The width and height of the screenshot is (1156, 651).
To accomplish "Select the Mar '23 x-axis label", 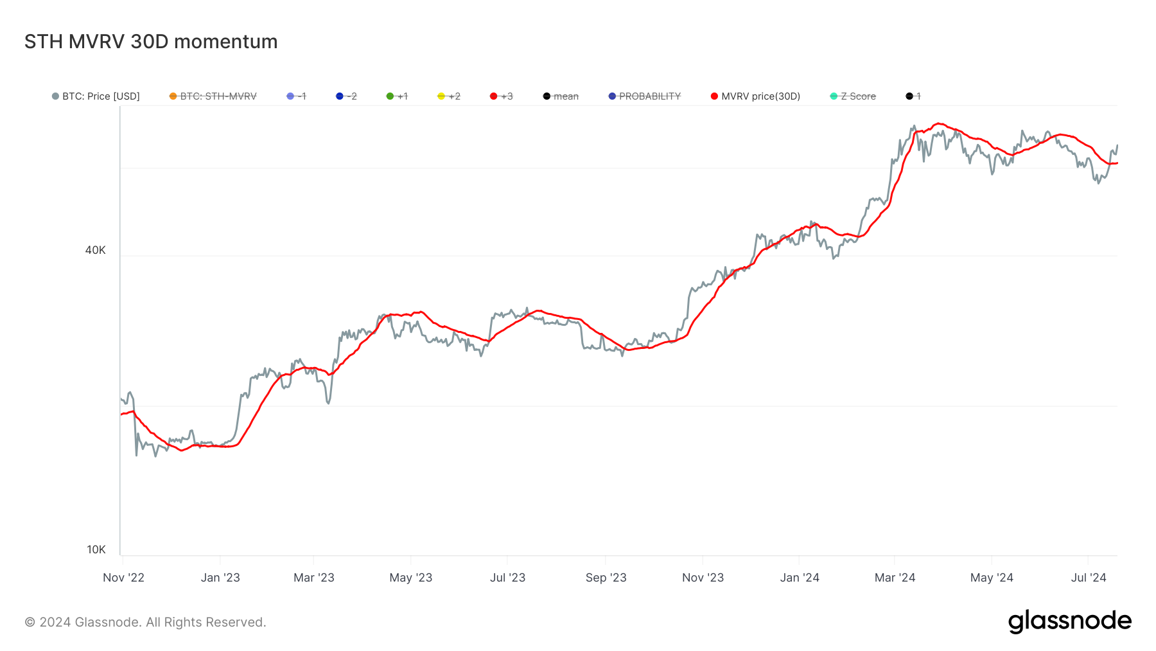I will click(x=314, y=578).
